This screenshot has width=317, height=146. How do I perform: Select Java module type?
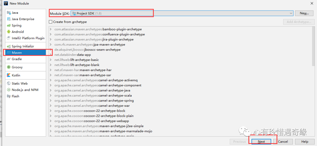(25, 13)
